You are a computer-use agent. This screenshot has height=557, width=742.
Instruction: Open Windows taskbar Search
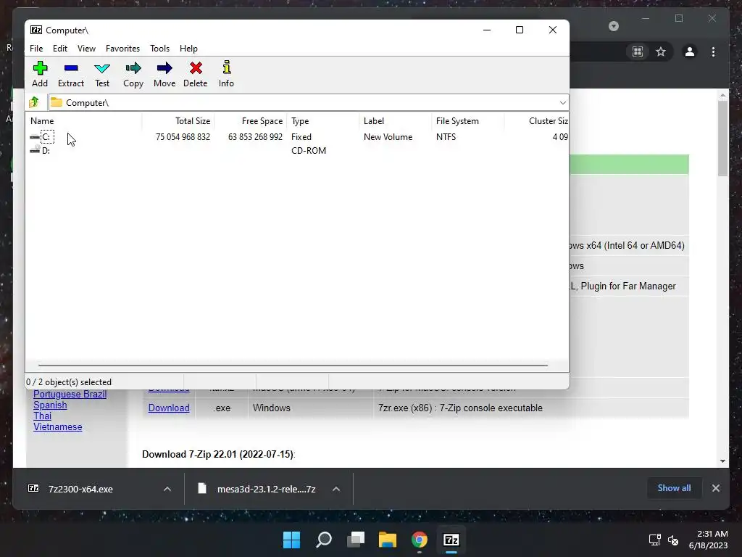click(x=324, y=540)
